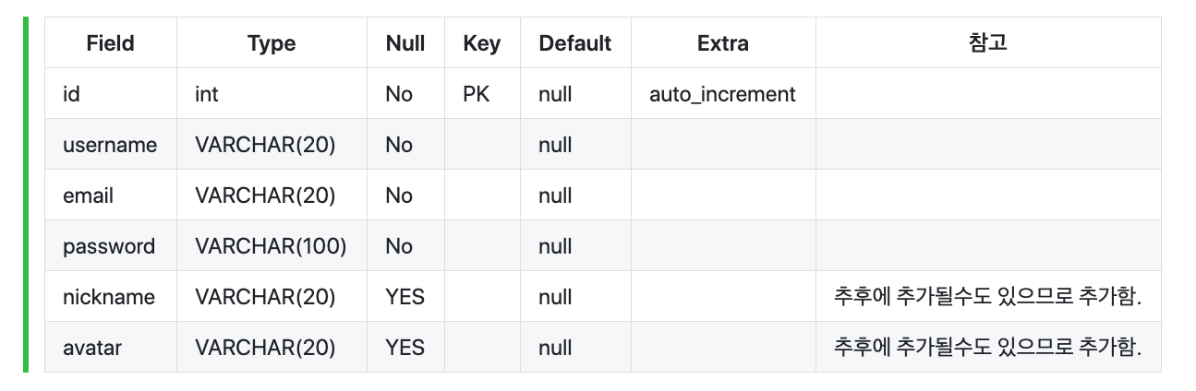Select the Default column header
Viewport: 1196px width, 391px height.
click(x=575, y=42)
